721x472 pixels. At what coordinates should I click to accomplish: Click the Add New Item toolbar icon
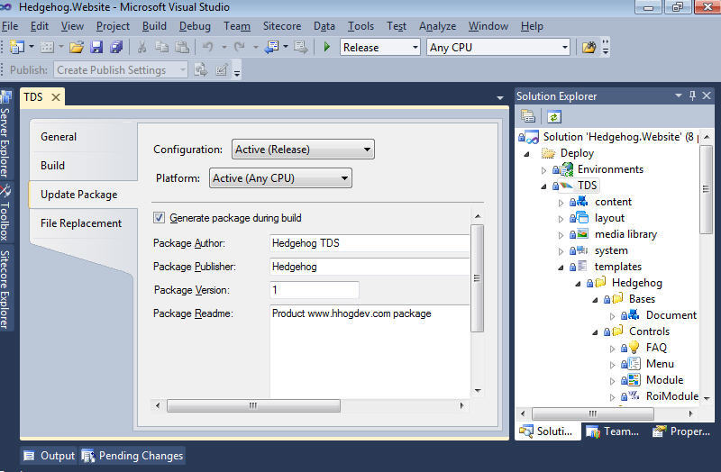click(47, 47)
